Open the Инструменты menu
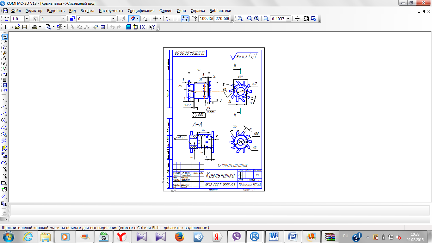432x243 pixels. tap(111, 10)
